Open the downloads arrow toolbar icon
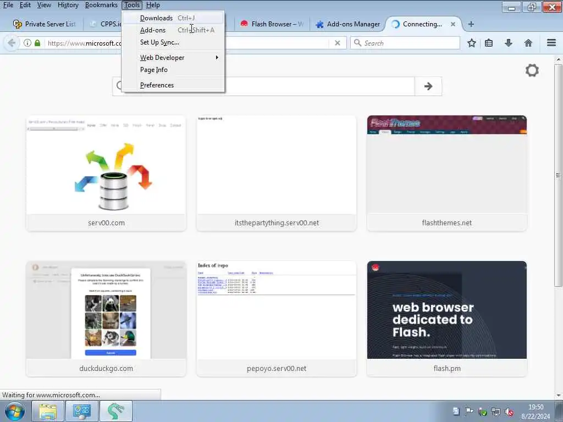Viewport: 563px width, 422px height. 509,43
